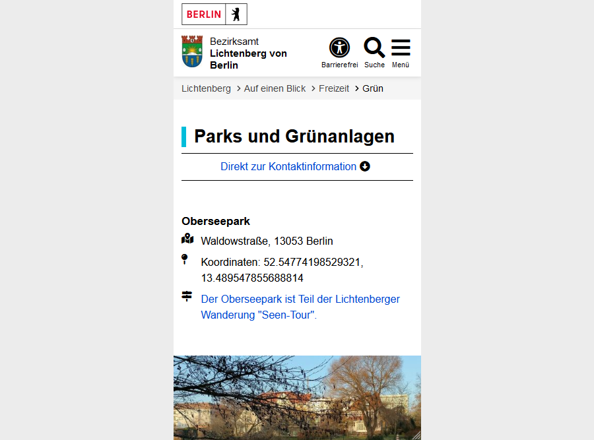Viewport: 594px width, 440px height.
Task: Click the Parks und Grünanlagen heading
Action: [x=294, y=137]
